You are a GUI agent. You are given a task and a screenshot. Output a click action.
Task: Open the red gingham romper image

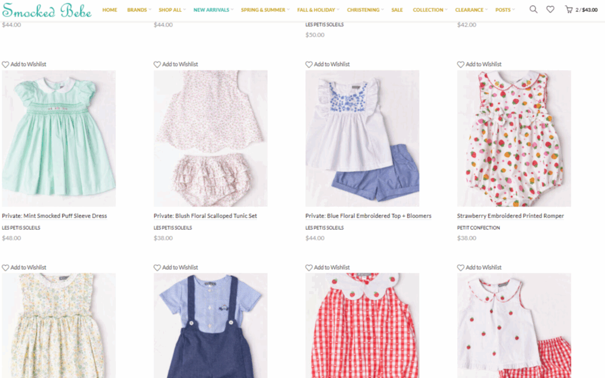362,325
